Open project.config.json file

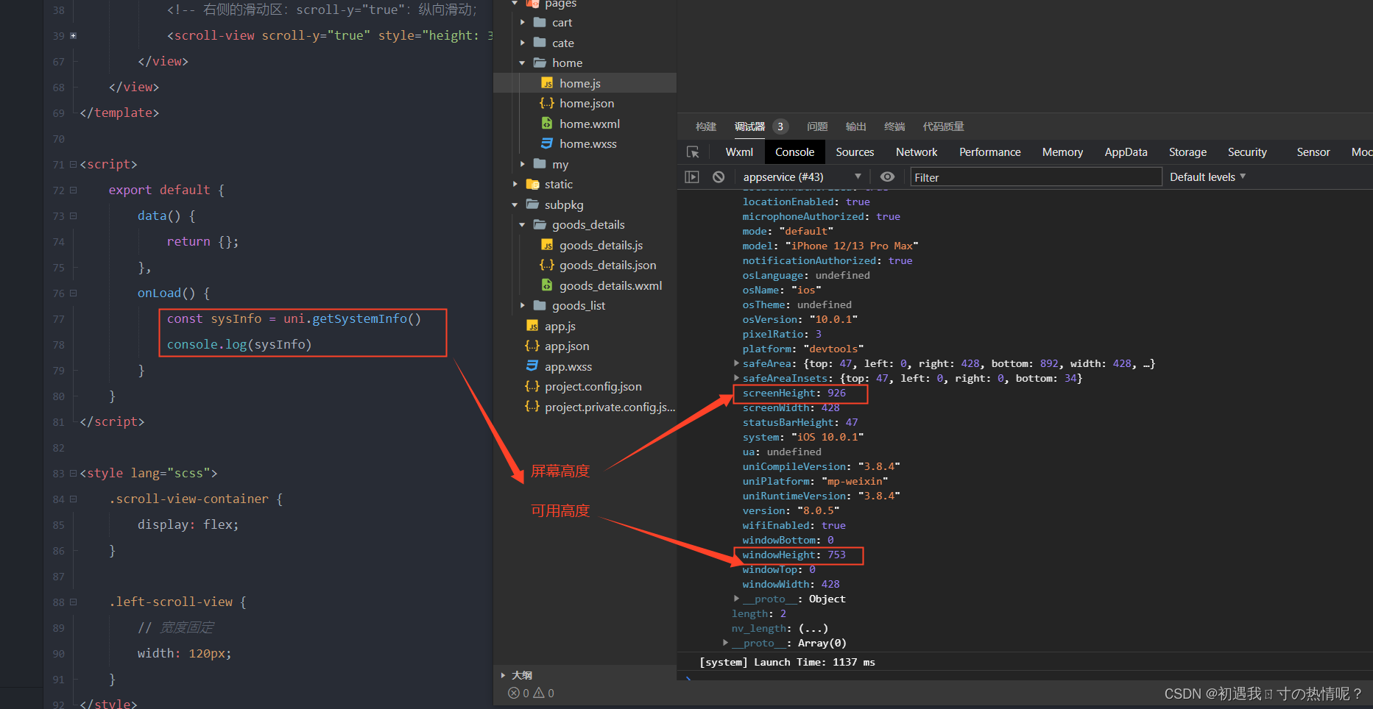click(x=593, y=386)
